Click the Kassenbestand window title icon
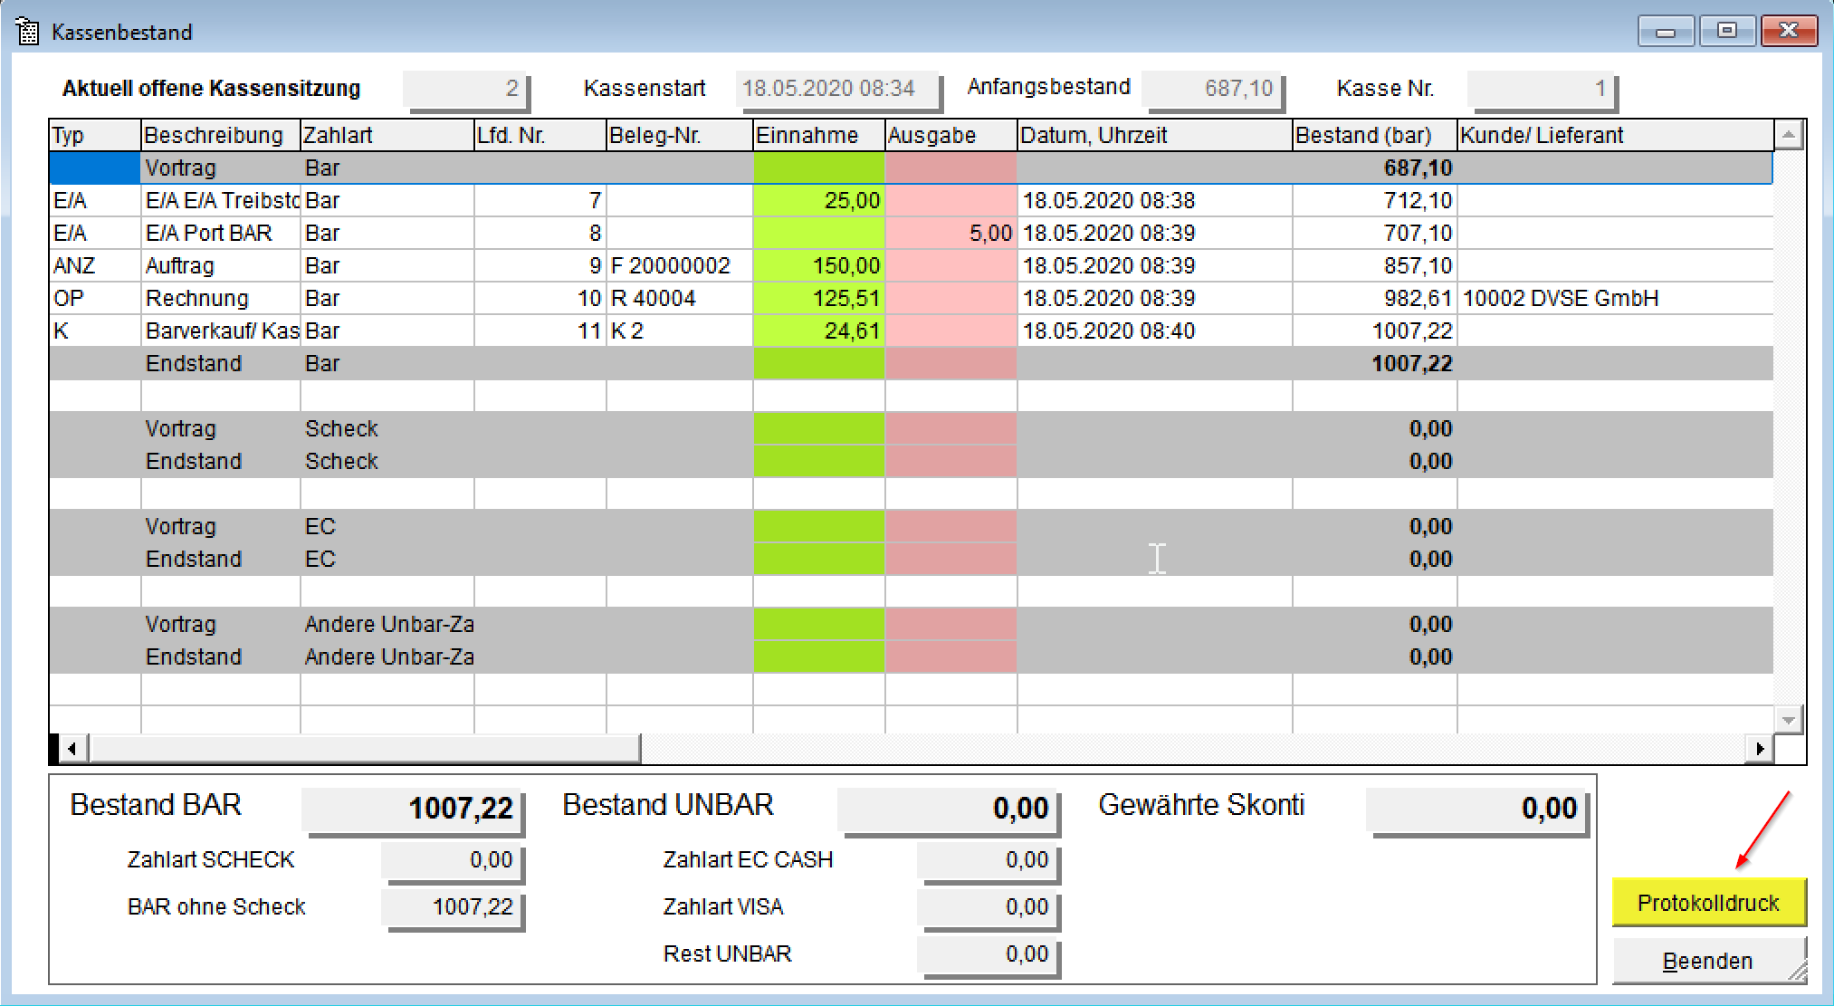The image size is (1834, 1006). click(x=28, y=32)
